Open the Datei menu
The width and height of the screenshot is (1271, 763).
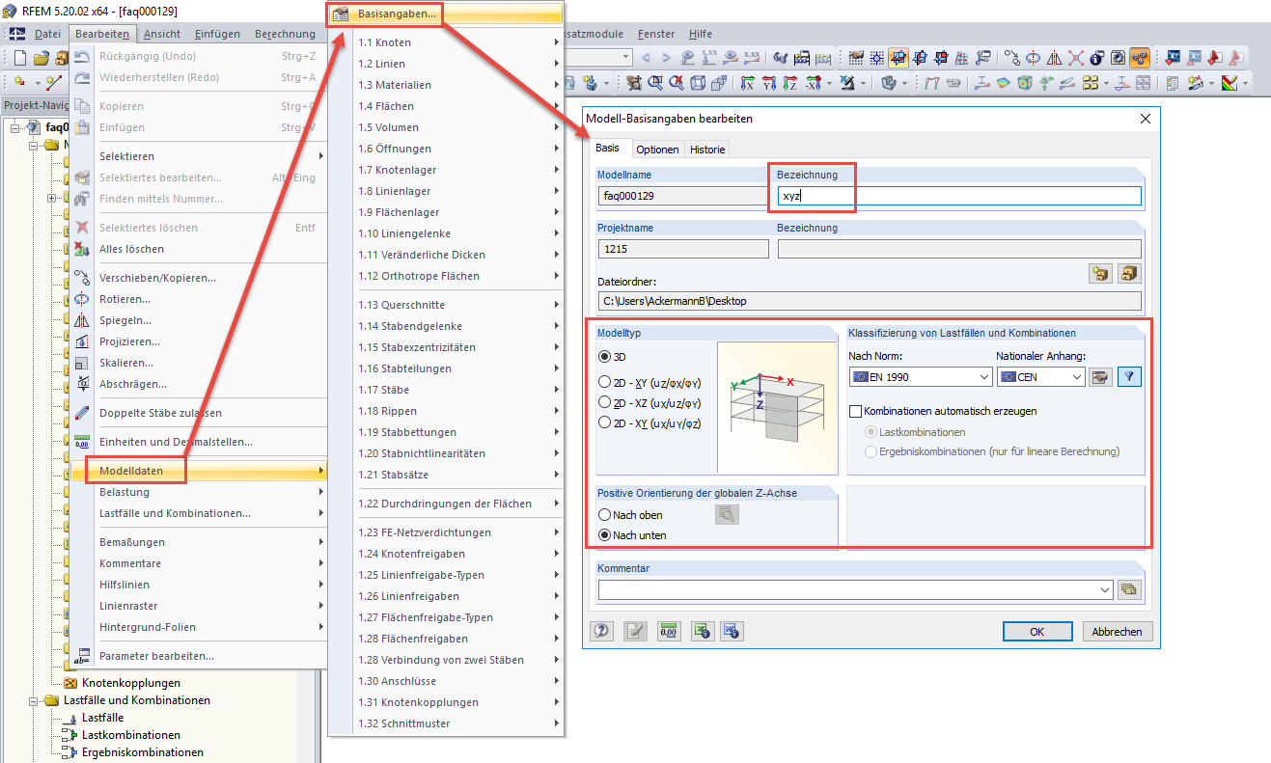[47, 34]
